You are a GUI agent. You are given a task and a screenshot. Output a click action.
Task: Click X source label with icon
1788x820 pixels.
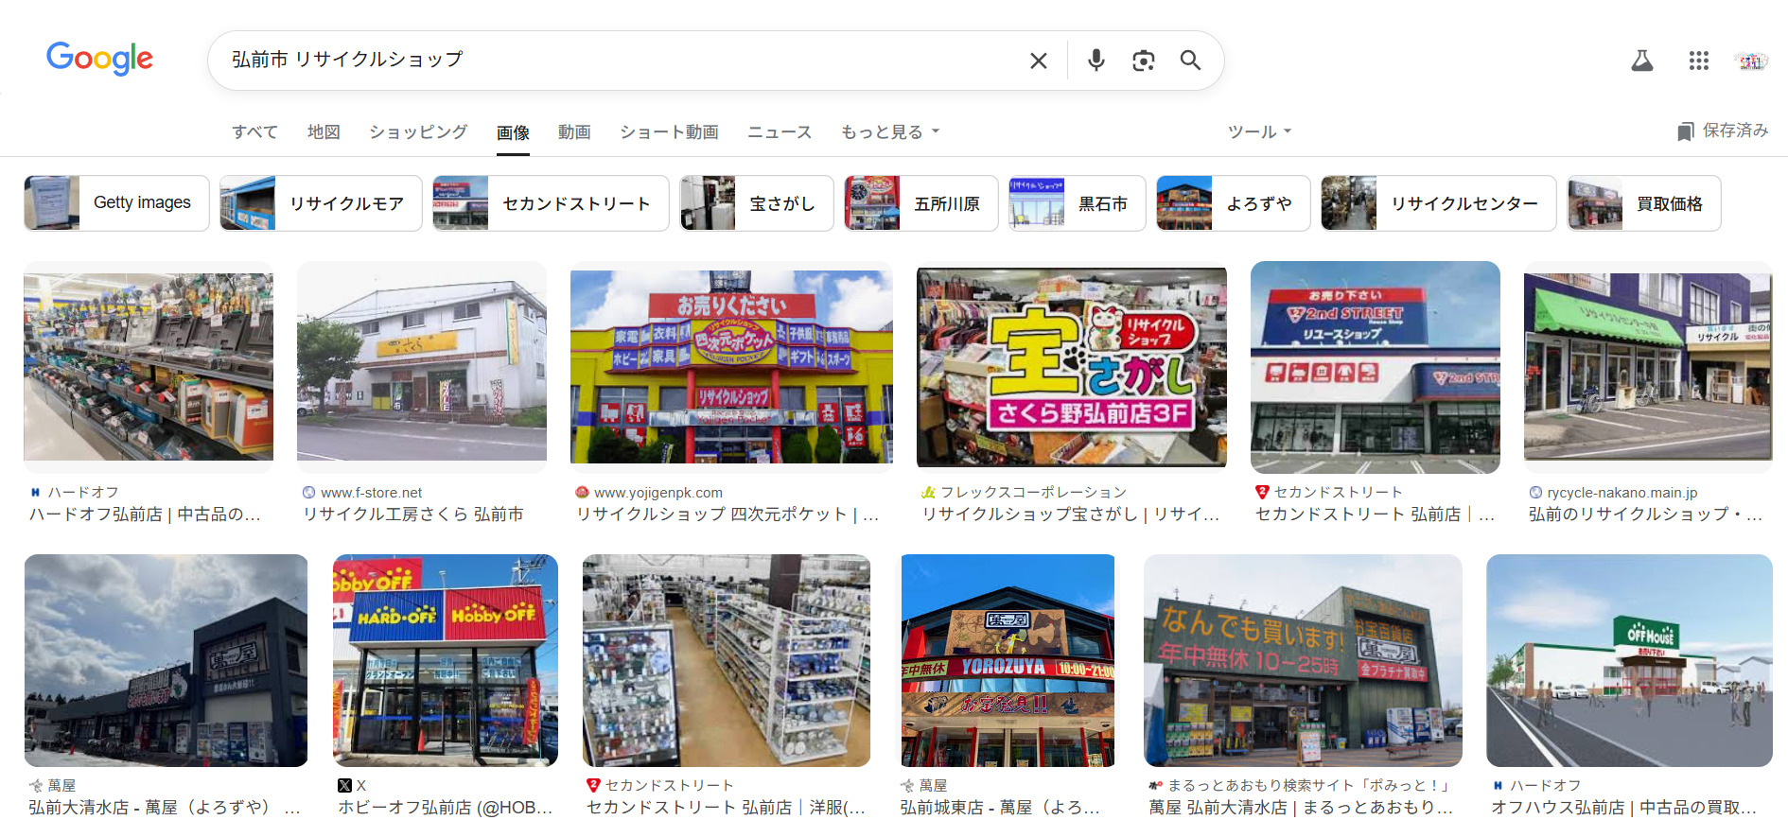(x=352, y=786)
